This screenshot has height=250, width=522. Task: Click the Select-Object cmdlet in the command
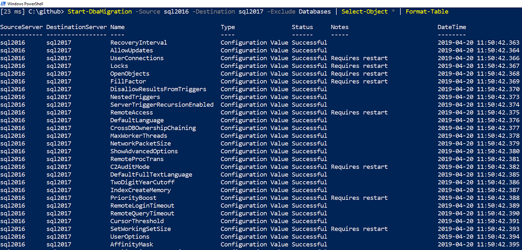(364, 11)
